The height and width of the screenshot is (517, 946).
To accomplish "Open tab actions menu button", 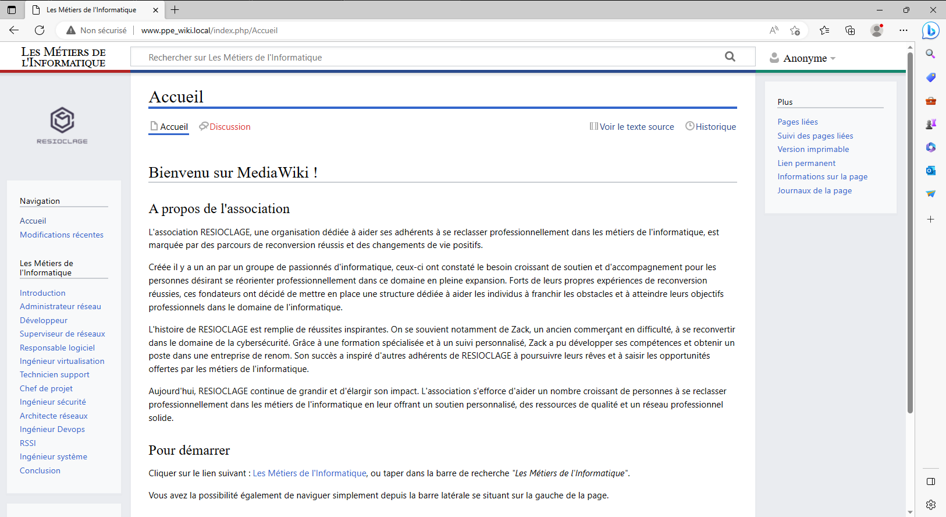I will coord(12,10).
